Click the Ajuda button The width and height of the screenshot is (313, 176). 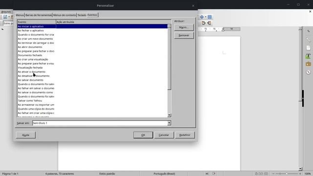pyautogui.click(x=25, y=135)
